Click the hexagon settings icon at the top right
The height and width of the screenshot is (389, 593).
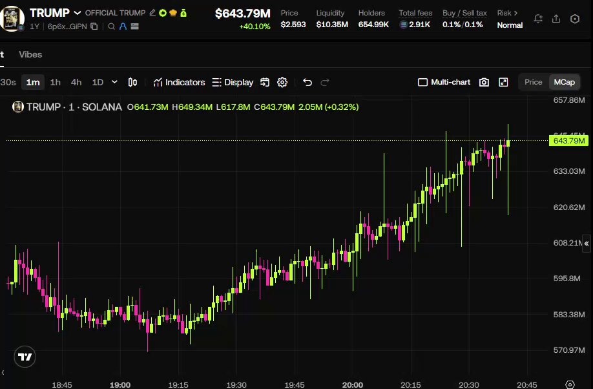(574, 19)
